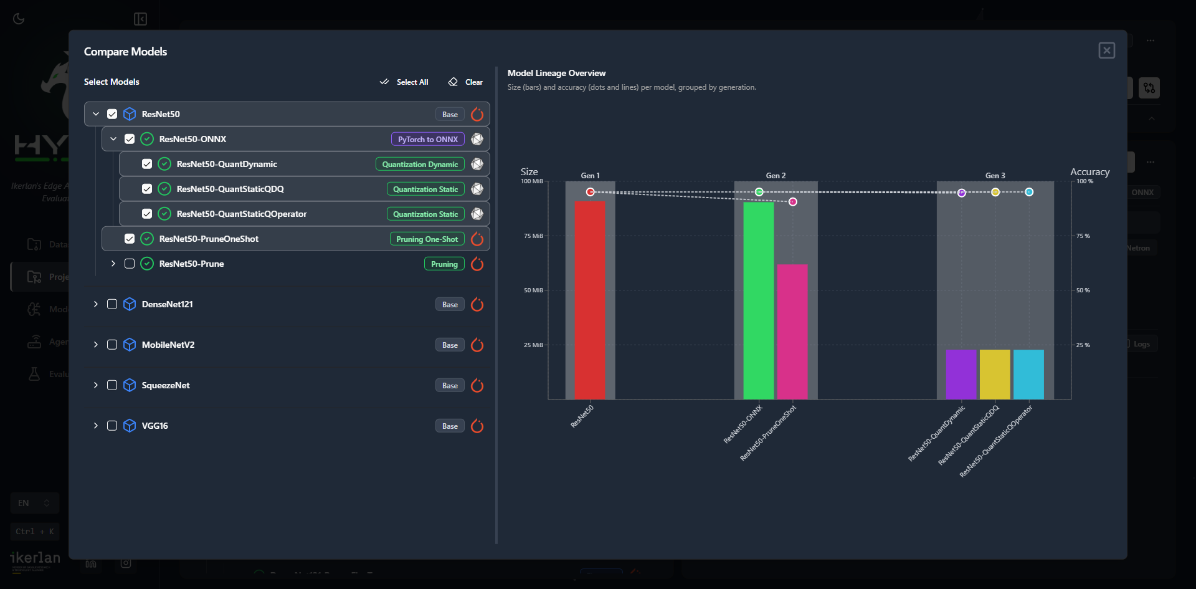Expand the VGG16 tree node
The image size is (1196, 589).
coord(96,426)
